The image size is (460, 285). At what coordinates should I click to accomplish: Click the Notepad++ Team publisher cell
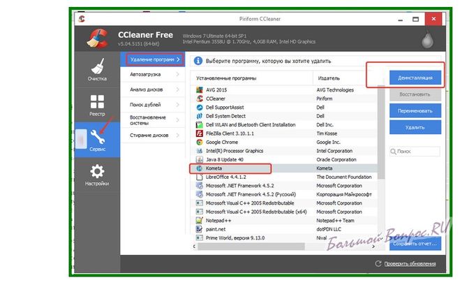tap(335, 221)
